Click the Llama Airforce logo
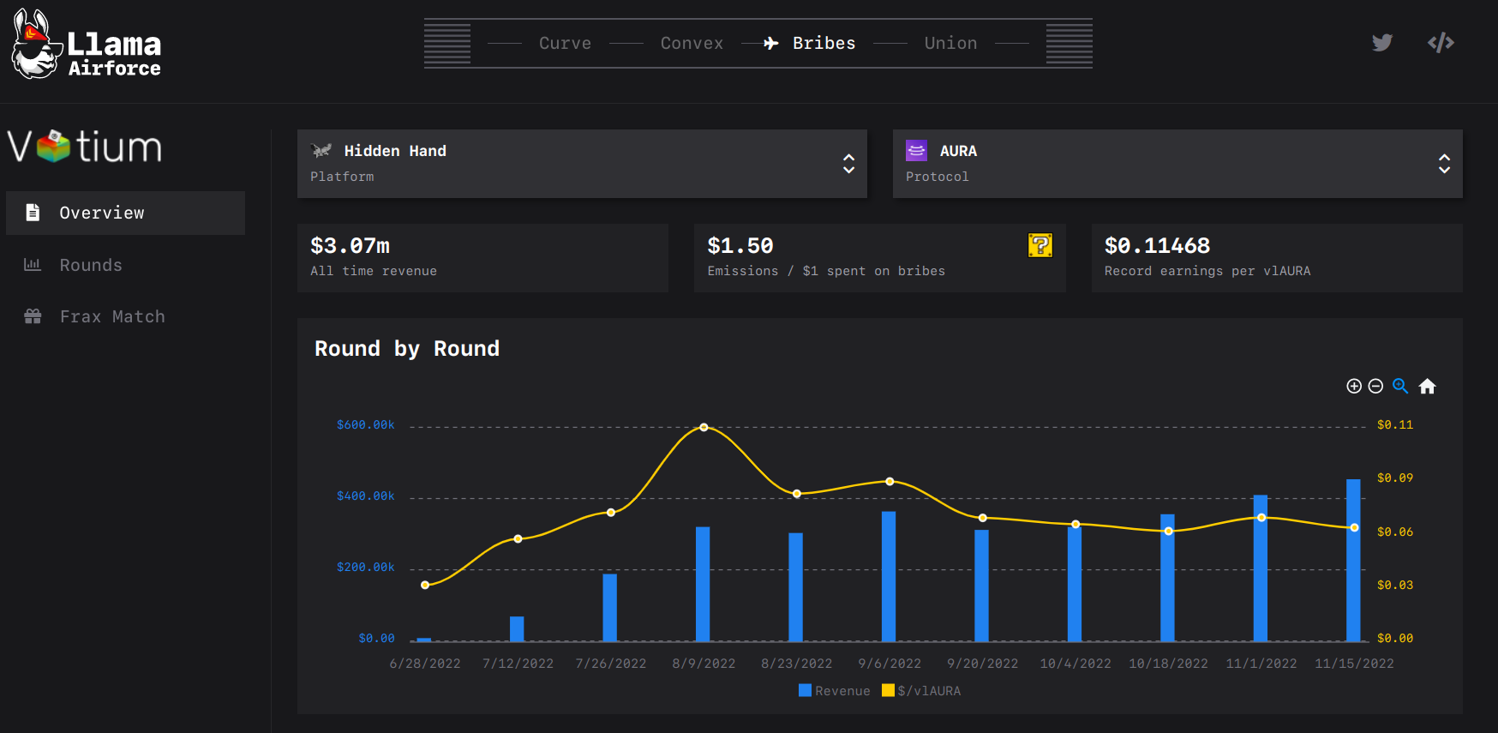This screenshot has height=733, width=1498. (x=87, y=45)
